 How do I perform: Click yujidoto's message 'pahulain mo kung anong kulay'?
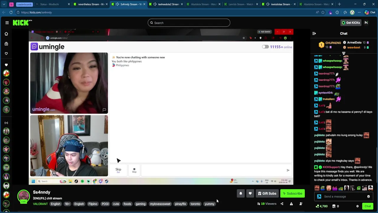[x=344, y=135]
